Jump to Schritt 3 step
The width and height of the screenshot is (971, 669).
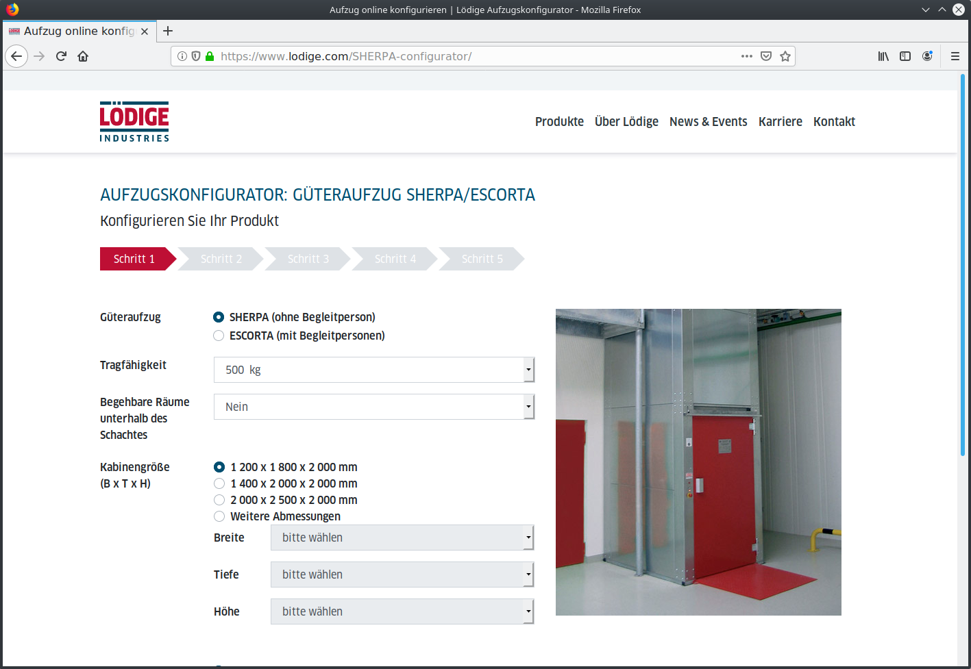click(308, 259)
